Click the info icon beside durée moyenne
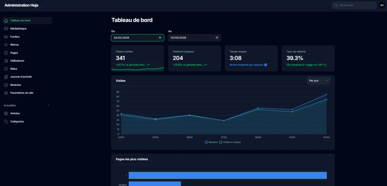387x186 pixels. pos(265,65)
